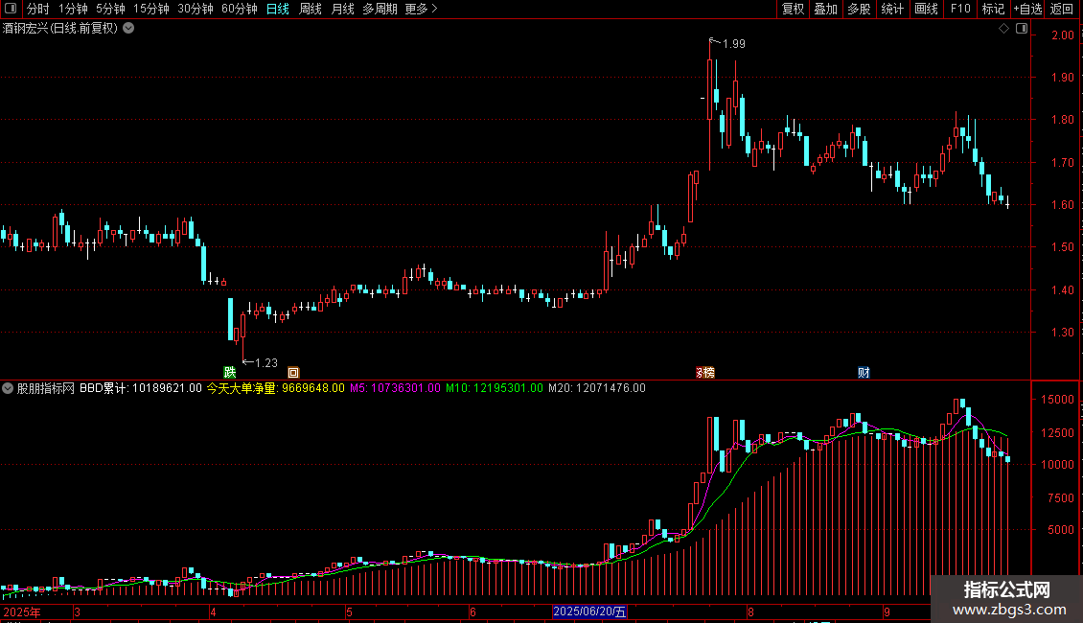Click the M5 value 10736301.00
Image resolution: width=1083 pixels, height=623 pixels.
(x=405, y=388)
